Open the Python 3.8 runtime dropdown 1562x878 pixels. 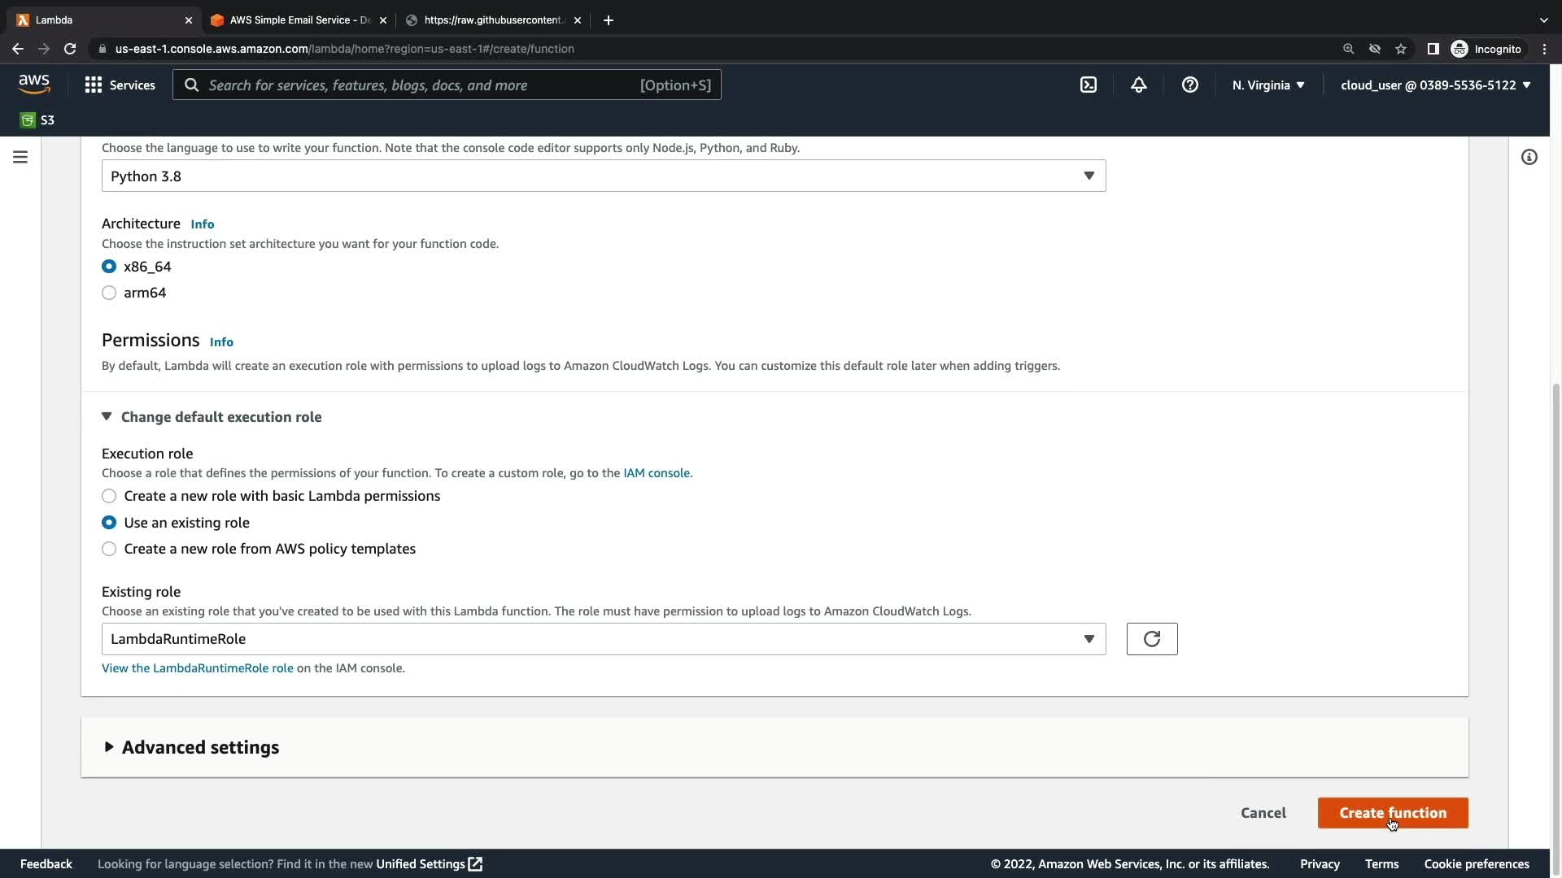603,176
